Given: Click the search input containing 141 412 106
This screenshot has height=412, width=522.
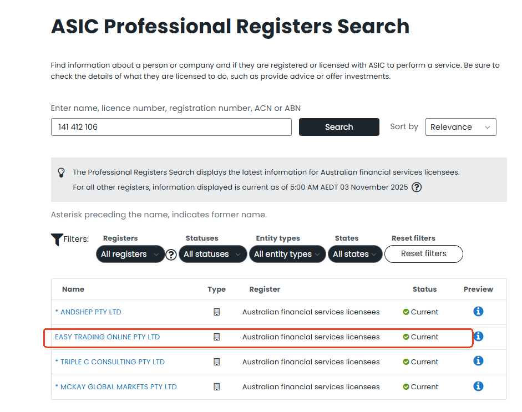Looking at the screenshot, I should coord(171,127).
